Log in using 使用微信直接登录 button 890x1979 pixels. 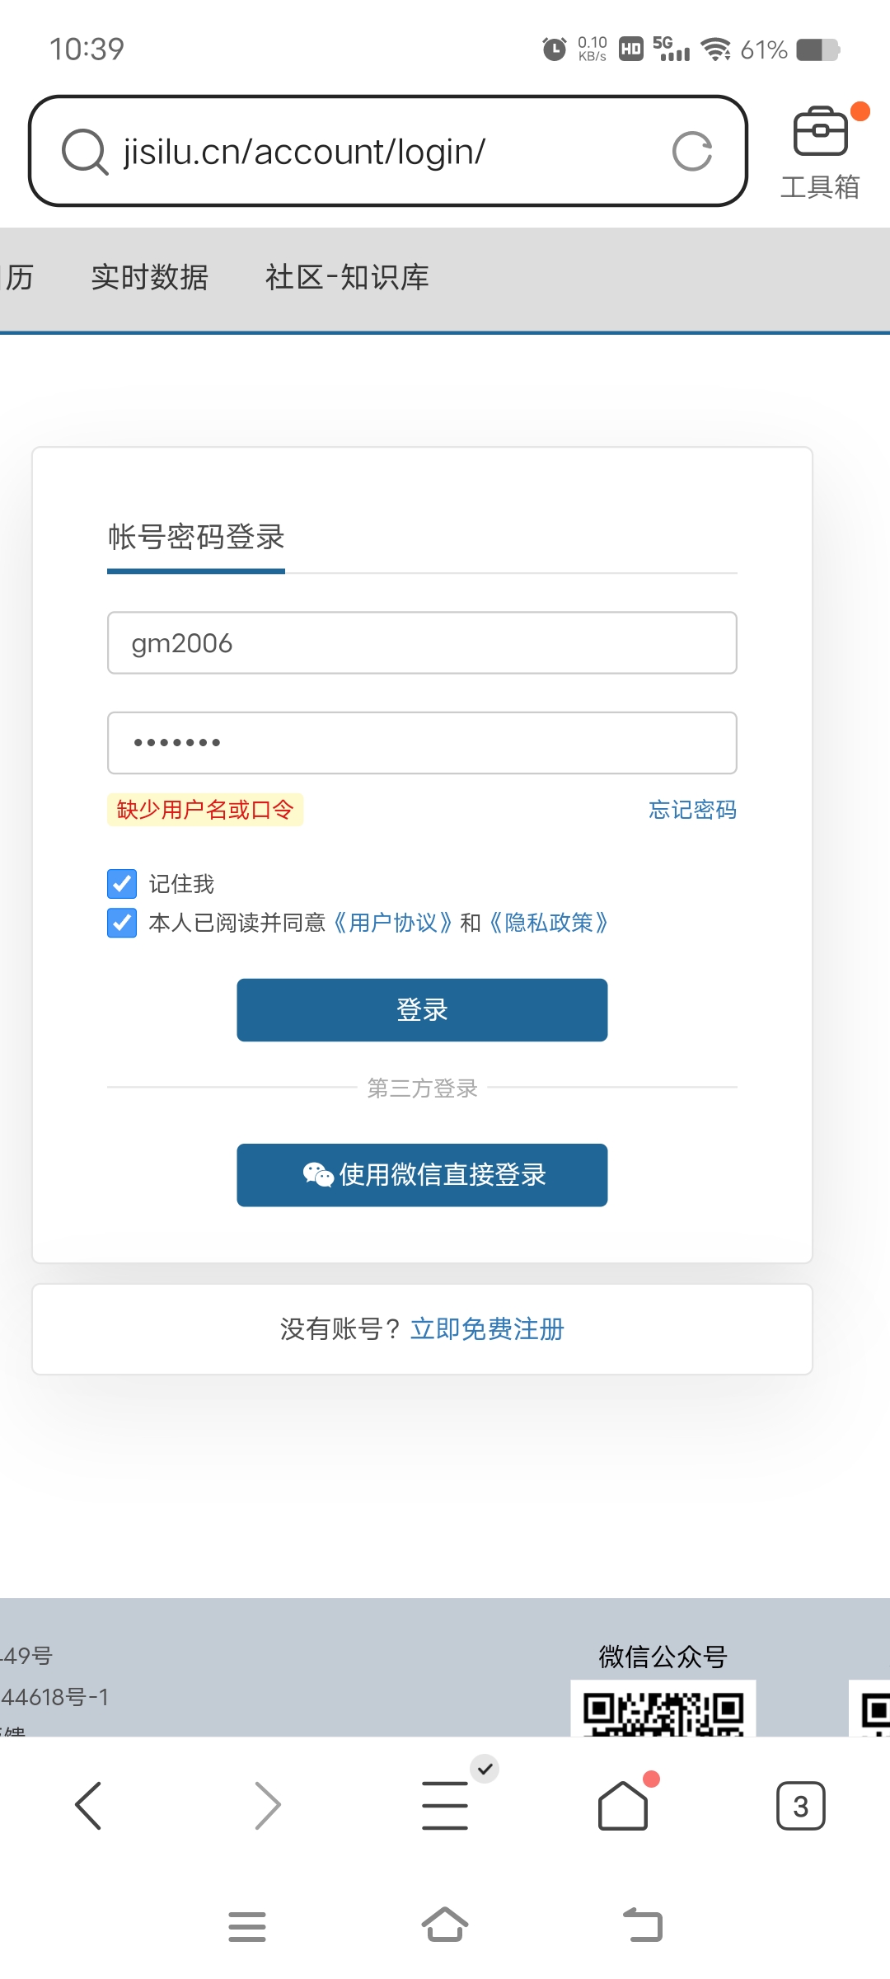pos(422,1174)
